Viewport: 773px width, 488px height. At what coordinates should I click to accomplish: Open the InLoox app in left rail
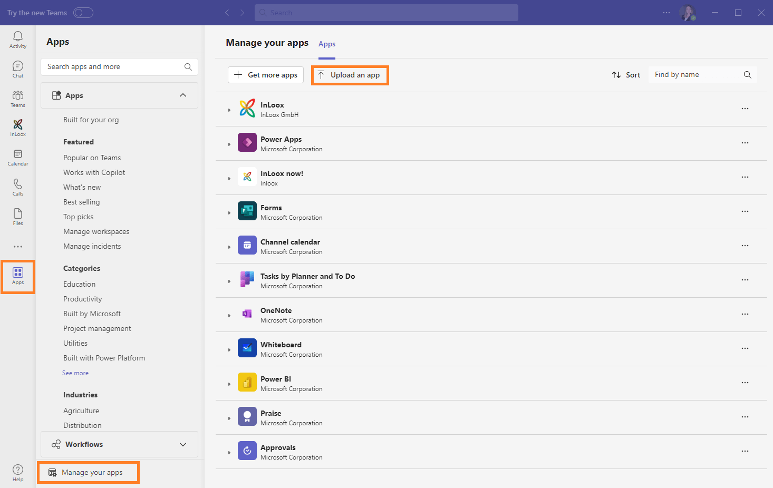(x=18, y=128)
